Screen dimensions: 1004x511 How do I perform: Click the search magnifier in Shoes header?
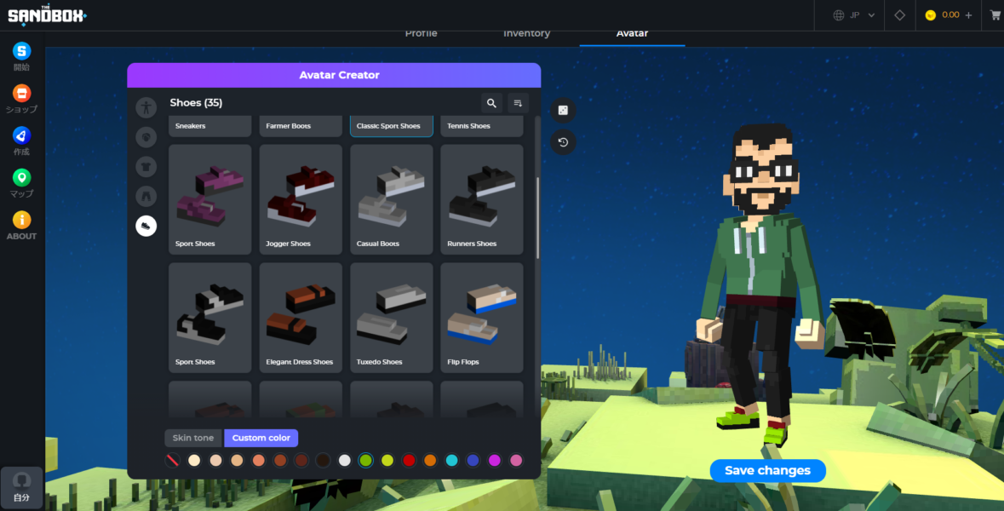tap(491, 103)
